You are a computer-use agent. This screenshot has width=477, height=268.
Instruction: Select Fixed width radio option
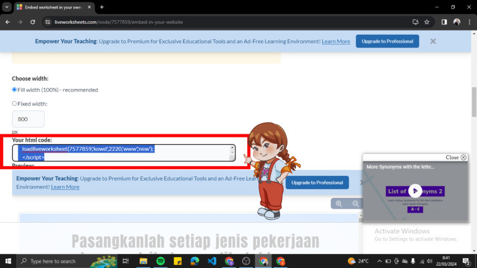click(14, 104)
